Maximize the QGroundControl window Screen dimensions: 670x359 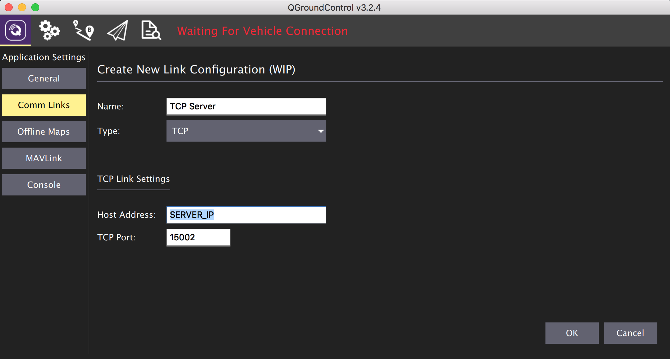click(x=35, y=7)
